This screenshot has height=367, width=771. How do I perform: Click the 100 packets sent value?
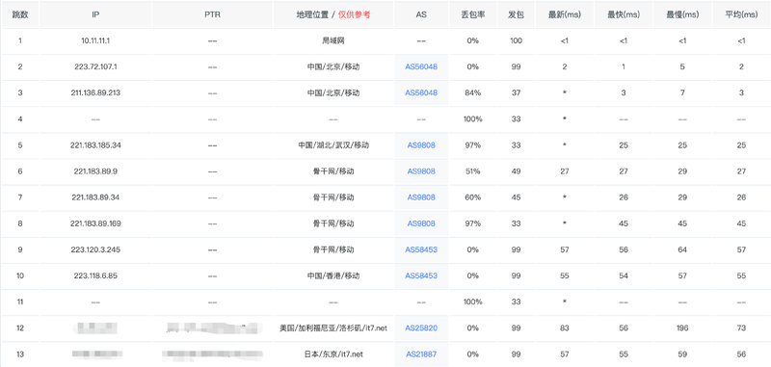coord(516,40)
